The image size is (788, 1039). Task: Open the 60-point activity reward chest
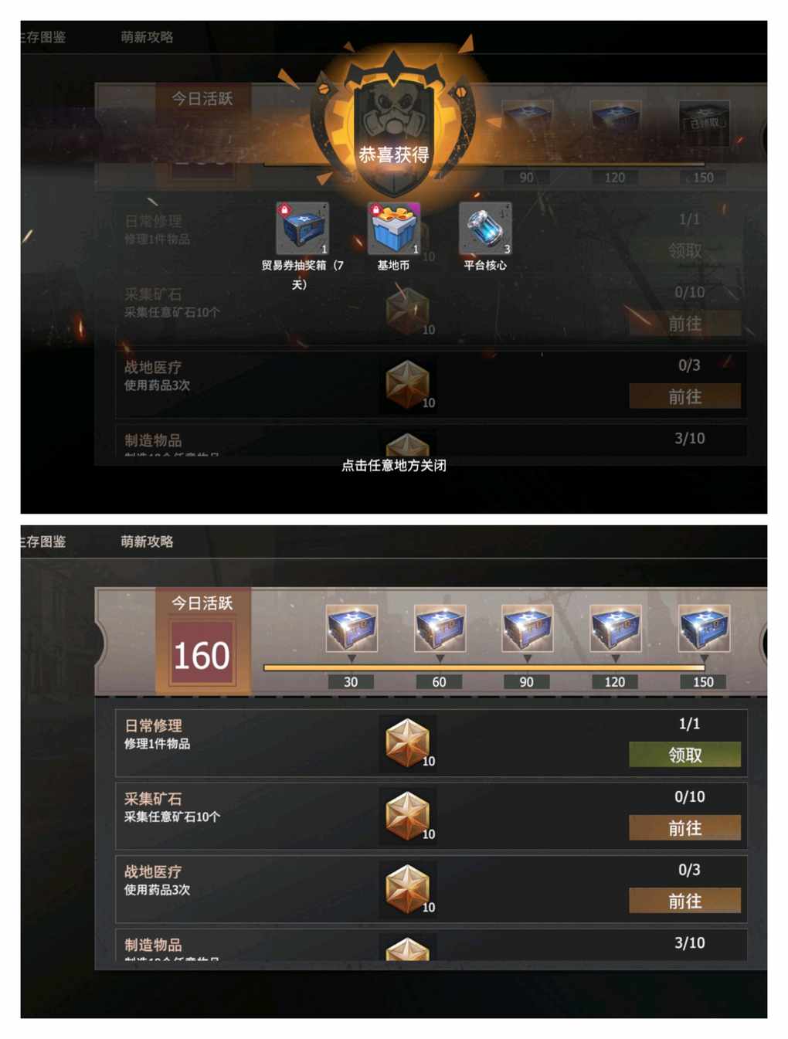[440, 628]
